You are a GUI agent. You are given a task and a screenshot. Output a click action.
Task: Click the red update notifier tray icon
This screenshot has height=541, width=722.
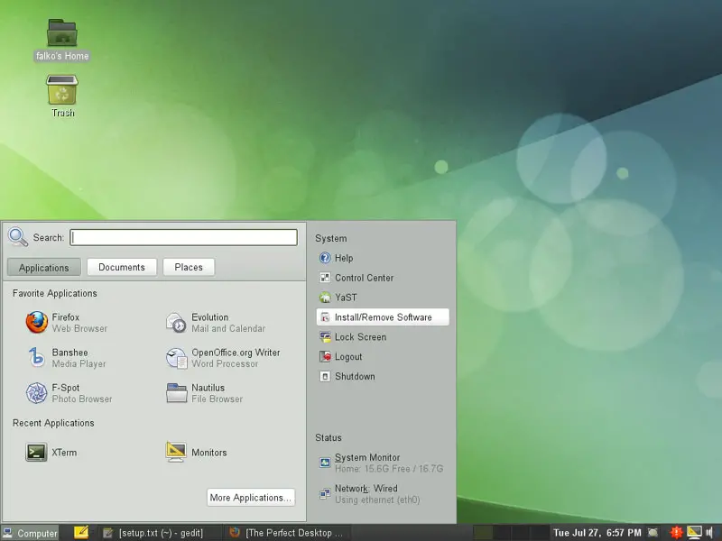tap(676, 533)
